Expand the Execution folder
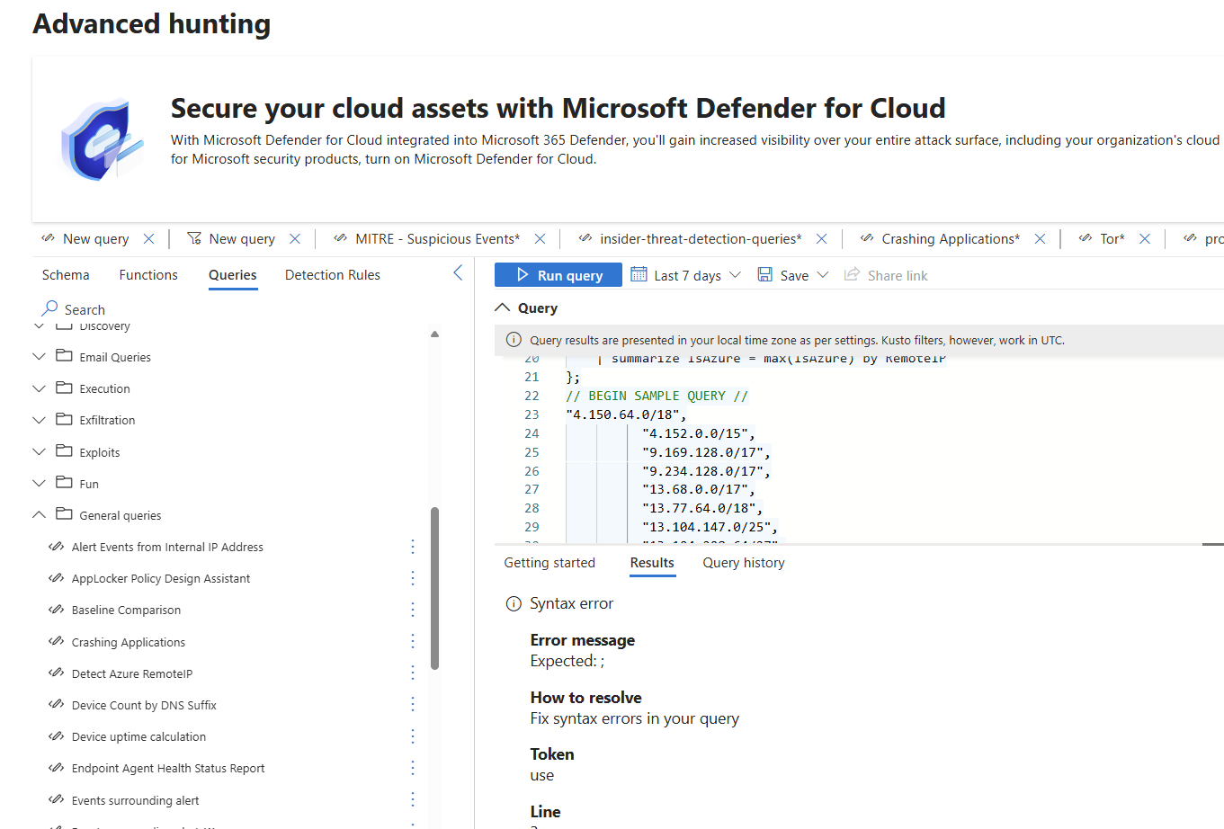This screenshot has height=829, width=1224. point(39,388)
